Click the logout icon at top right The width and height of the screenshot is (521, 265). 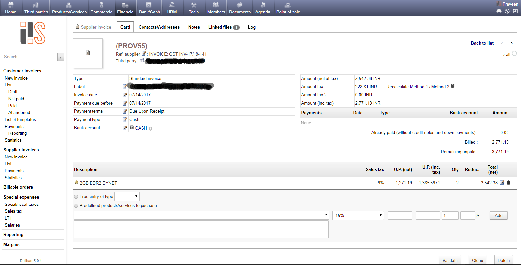coord(515,11)
